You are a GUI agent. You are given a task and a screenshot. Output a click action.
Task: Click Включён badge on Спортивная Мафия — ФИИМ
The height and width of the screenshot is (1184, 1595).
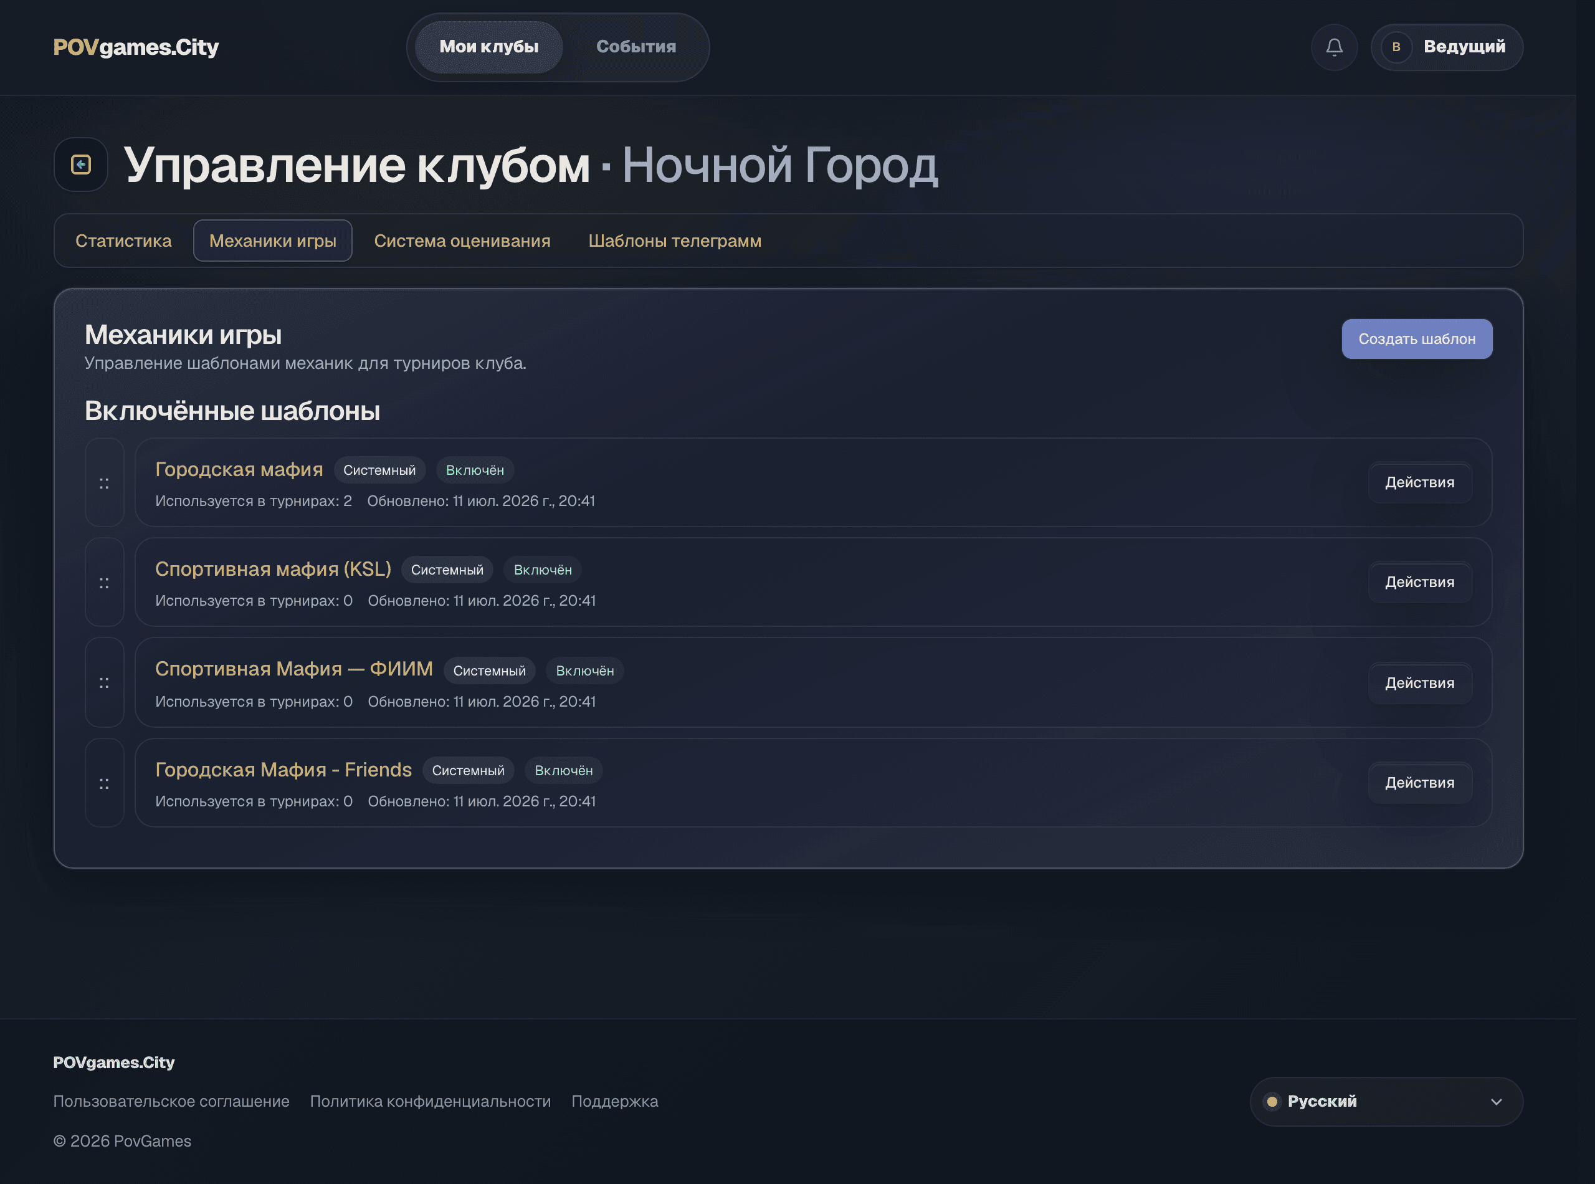tap(586, 671)
